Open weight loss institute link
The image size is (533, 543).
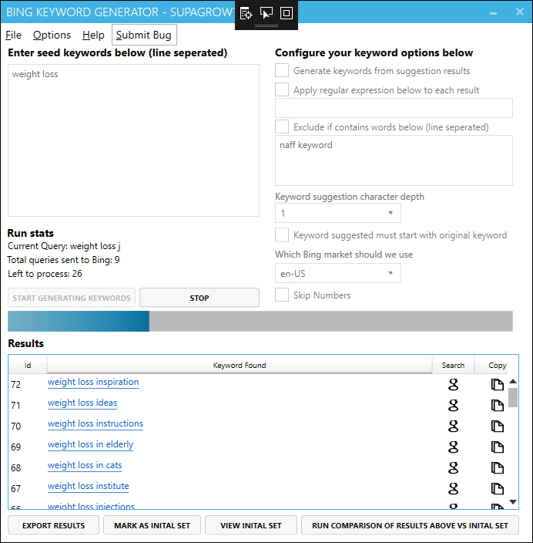tap(89, 486)
